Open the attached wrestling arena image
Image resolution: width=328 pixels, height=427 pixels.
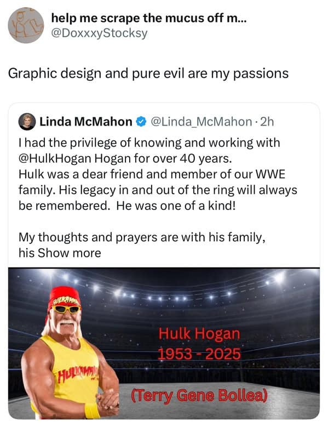click(164, 343)
